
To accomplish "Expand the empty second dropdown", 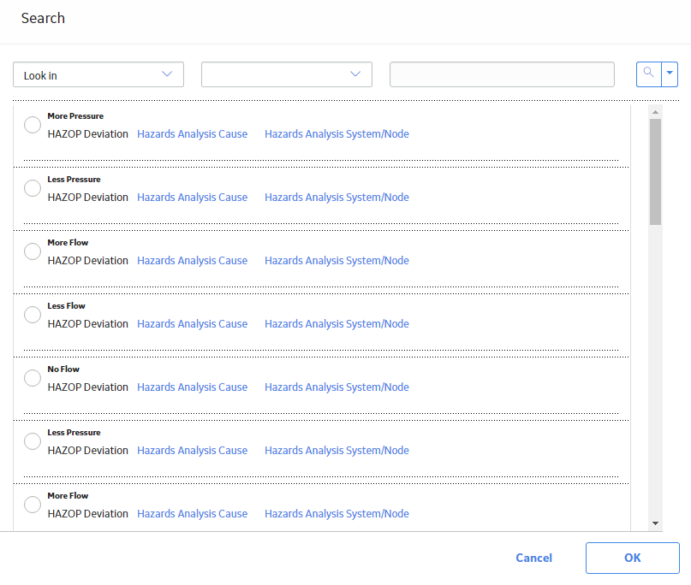I will (x=287, y=74).
